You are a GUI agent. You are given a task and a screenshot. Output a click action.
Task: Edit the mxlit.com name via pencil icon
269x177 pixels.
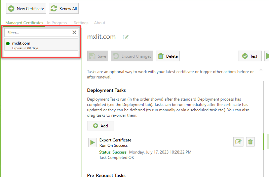click(x=125, y=37)
